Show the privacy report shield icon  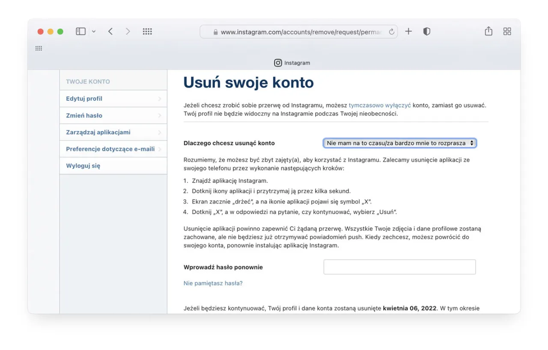click(426, 32)
